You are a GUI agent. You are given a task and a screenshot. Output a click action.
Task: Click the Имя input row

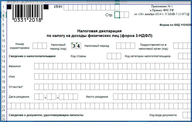click(111, 77)
